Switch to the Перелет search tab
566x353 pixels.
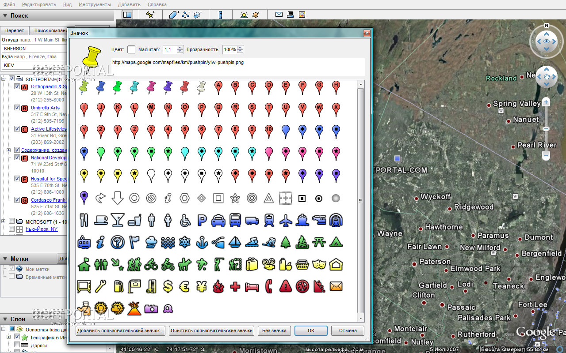(x=15, y=30)
